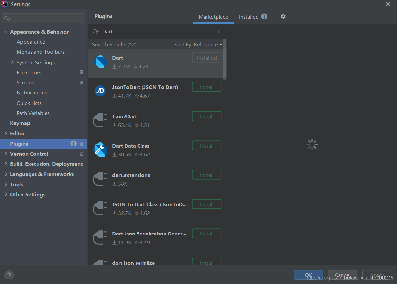Install the JsonToDart plugin
Viewport: 397px width, 284px height.
point(207,87)
